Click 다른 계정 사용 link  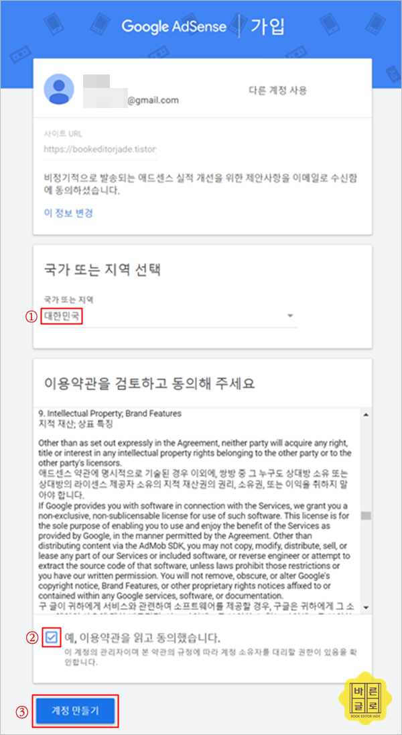click(x=277, y=91)
